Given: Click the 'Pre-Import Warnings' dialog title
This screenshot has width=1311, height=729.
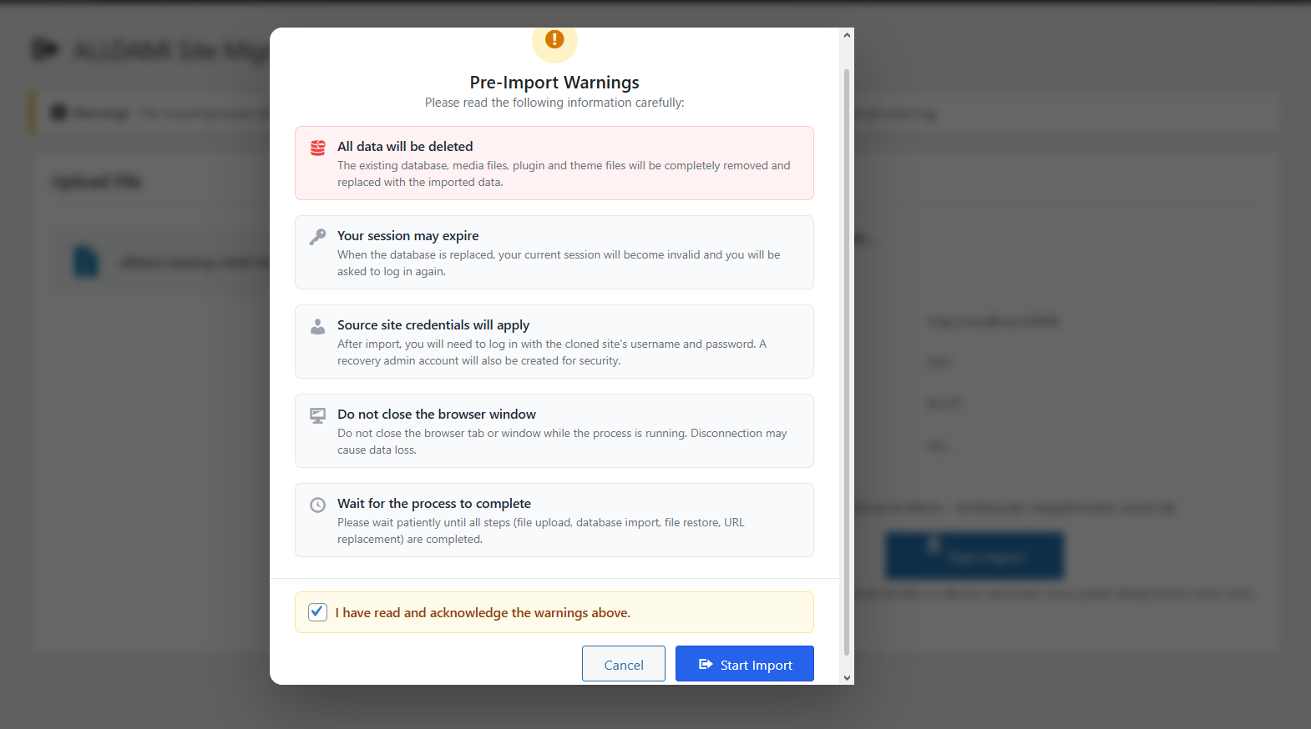Looking at the screenshot, I should (554, 83).
